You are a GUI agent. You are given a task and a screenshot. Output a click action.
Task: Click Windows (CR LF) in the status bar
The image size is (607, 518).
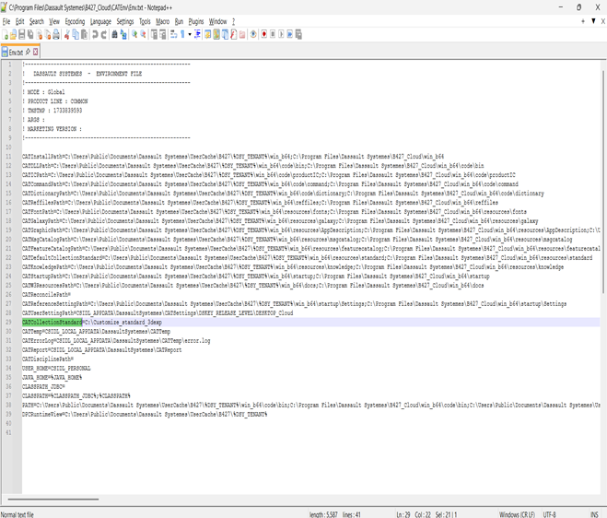518,513
